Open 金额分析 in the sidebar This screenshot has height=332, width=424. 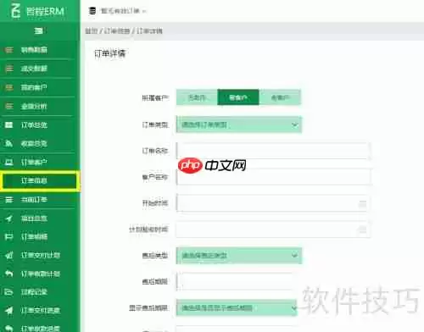(34, 106)
